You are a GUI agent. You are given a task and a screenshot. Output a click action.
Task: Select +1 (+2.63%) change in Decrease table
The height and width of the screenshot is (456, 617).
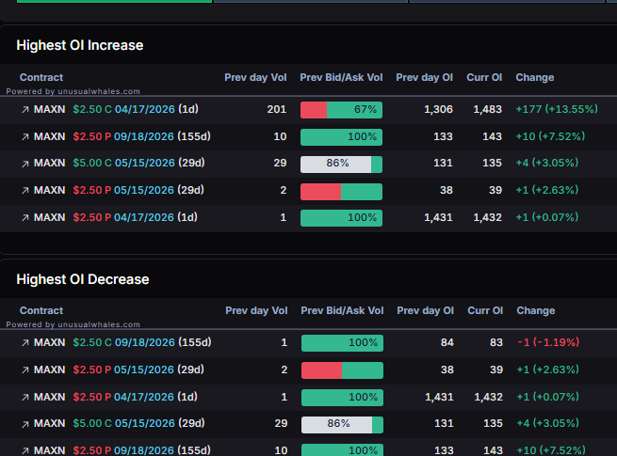(547, 370)
